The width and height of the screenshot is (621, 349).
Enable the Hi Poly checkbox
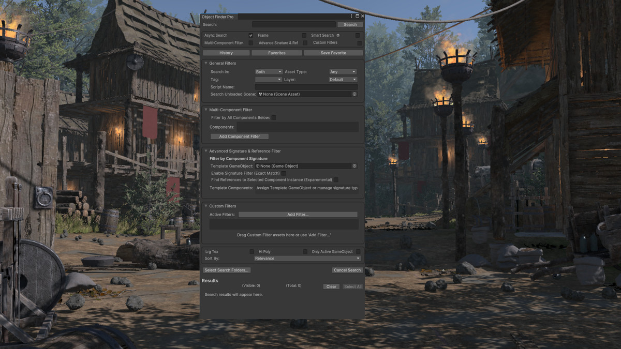point(305,252)
